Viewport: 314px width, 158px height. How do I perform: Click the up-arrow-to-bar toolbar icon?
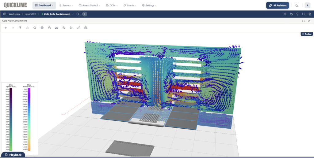[20, 28]
